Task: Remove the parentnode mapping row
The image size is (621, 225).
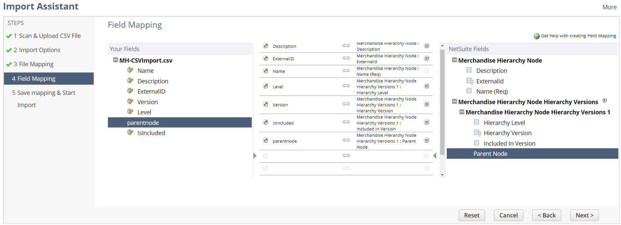Action: click(x=426, y=140)
